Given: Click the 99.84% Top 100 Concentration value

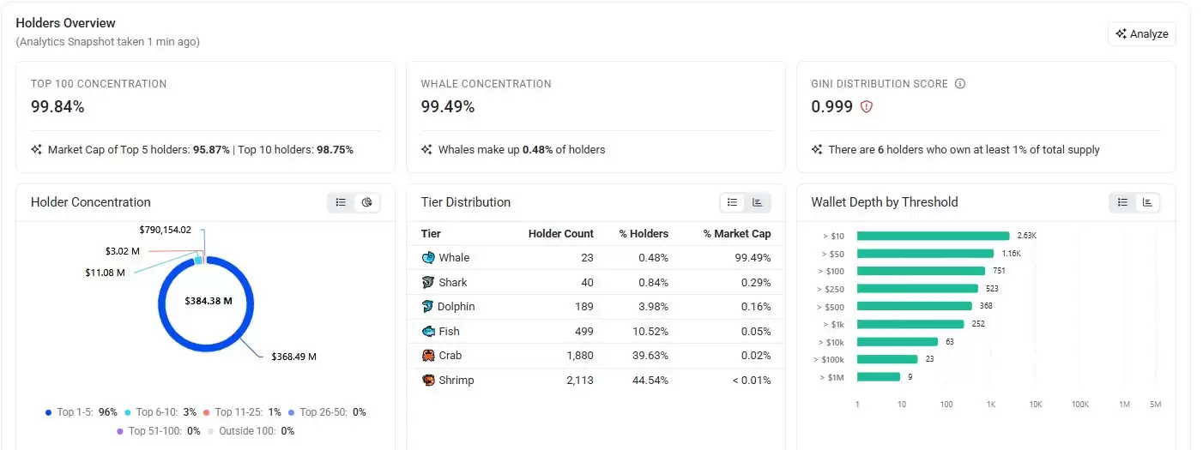Looking at the screenshot, I should tap(57, 107).
